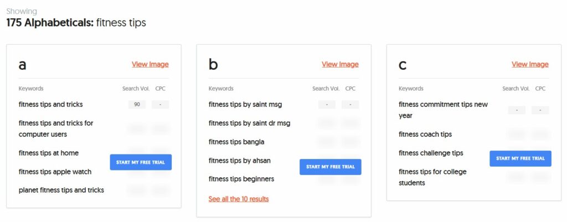Open View Image link in card c
Viewport: 567px width, 222px height.
tap(530, 64)
